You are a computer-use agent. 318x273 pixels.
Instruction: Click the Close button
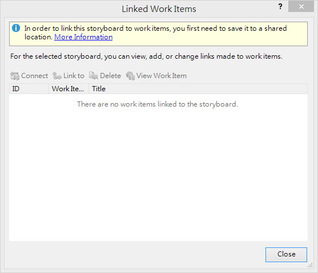[286, 254]
